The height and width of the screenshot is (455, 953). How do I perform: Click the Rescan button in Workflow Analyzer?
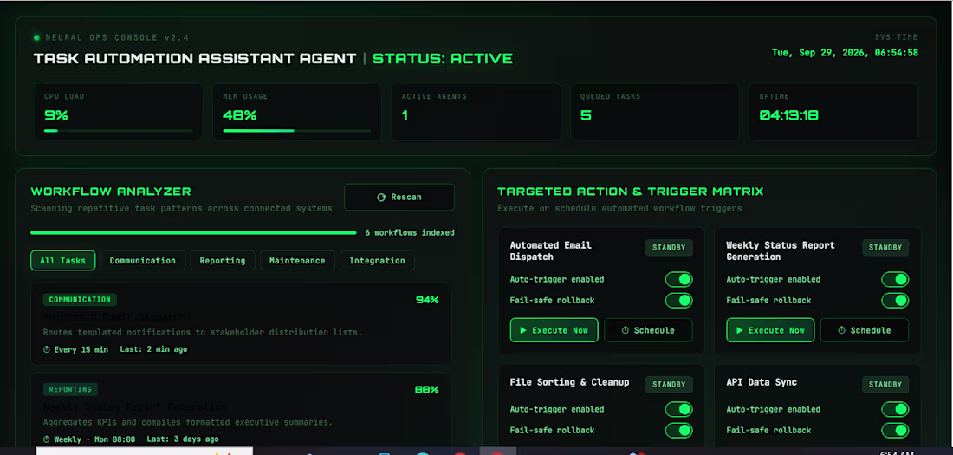pos(399,197)
